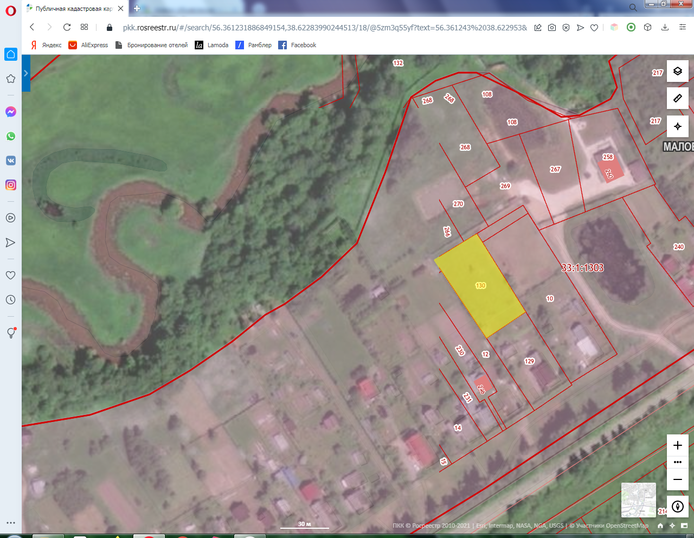
Task: Click the cadastral block label 33:1:1303
Action: click(x=582, y=267)
